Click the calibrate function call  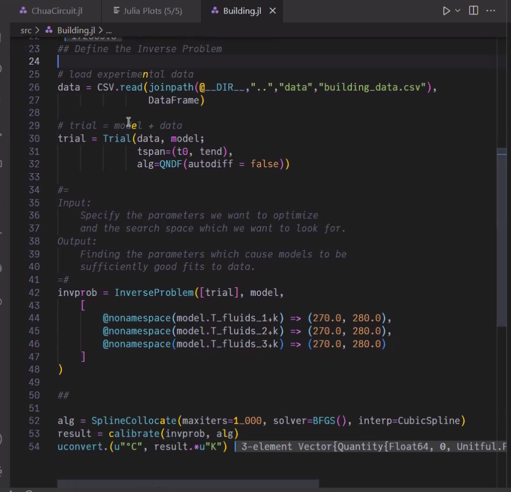134,434
